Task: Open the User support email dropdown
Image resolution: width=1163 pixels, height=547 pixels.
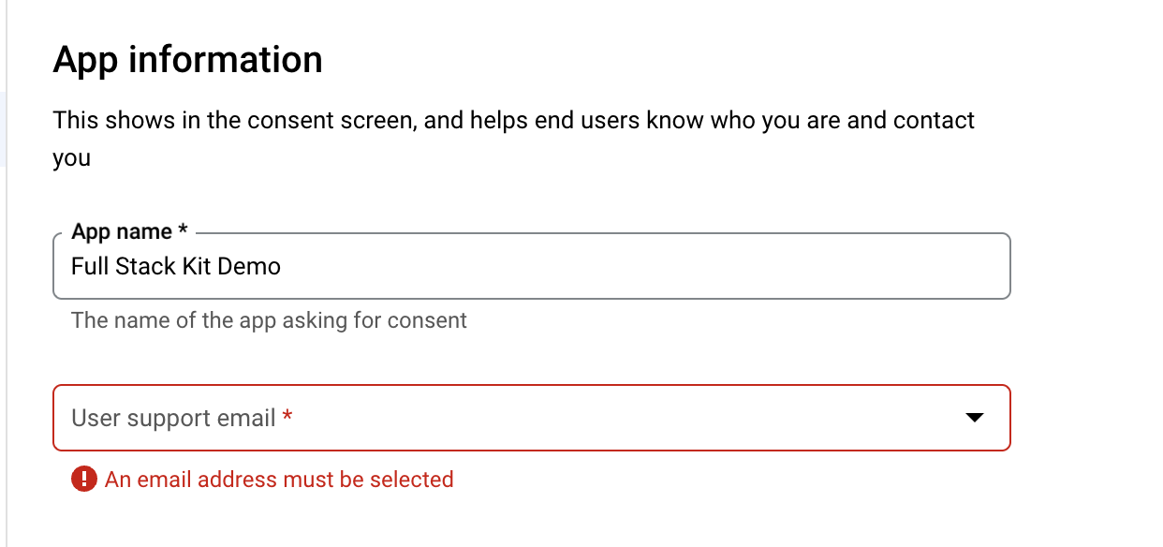Action: click(532, 418)
